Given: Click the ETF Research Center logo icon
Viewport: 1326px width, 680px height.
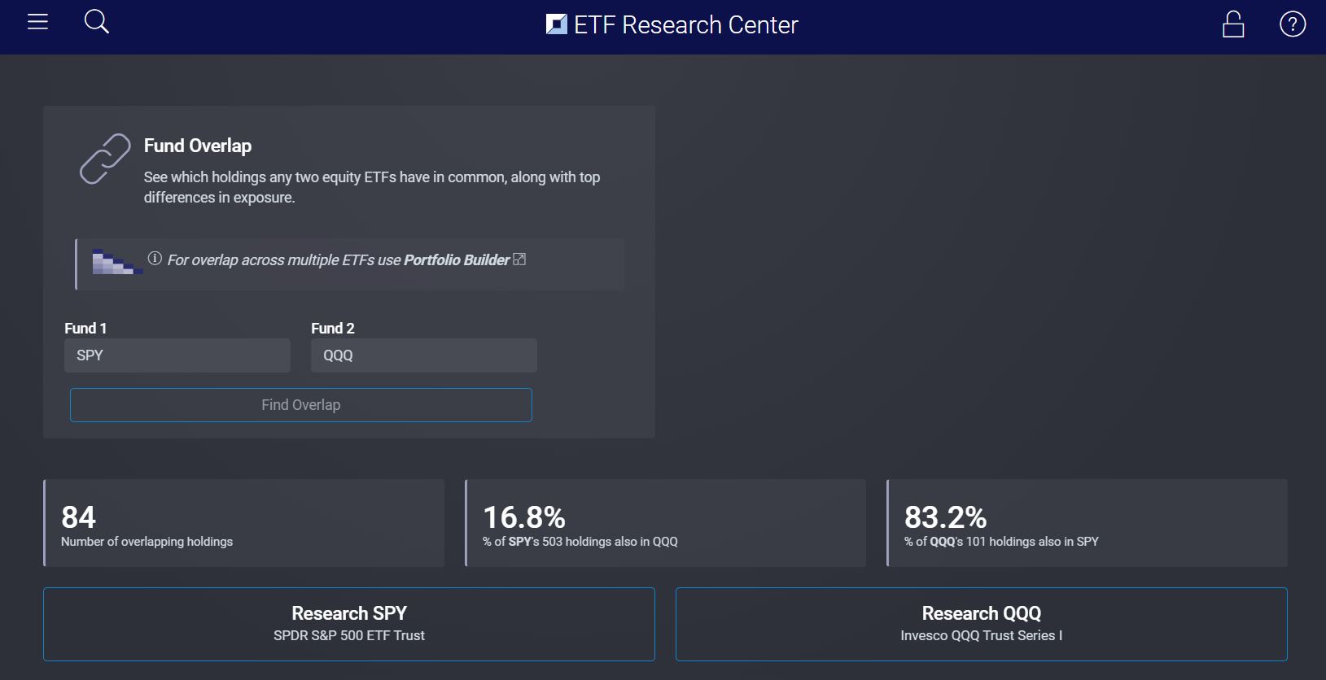Looking at the screenshot, I should pos(557,24).
